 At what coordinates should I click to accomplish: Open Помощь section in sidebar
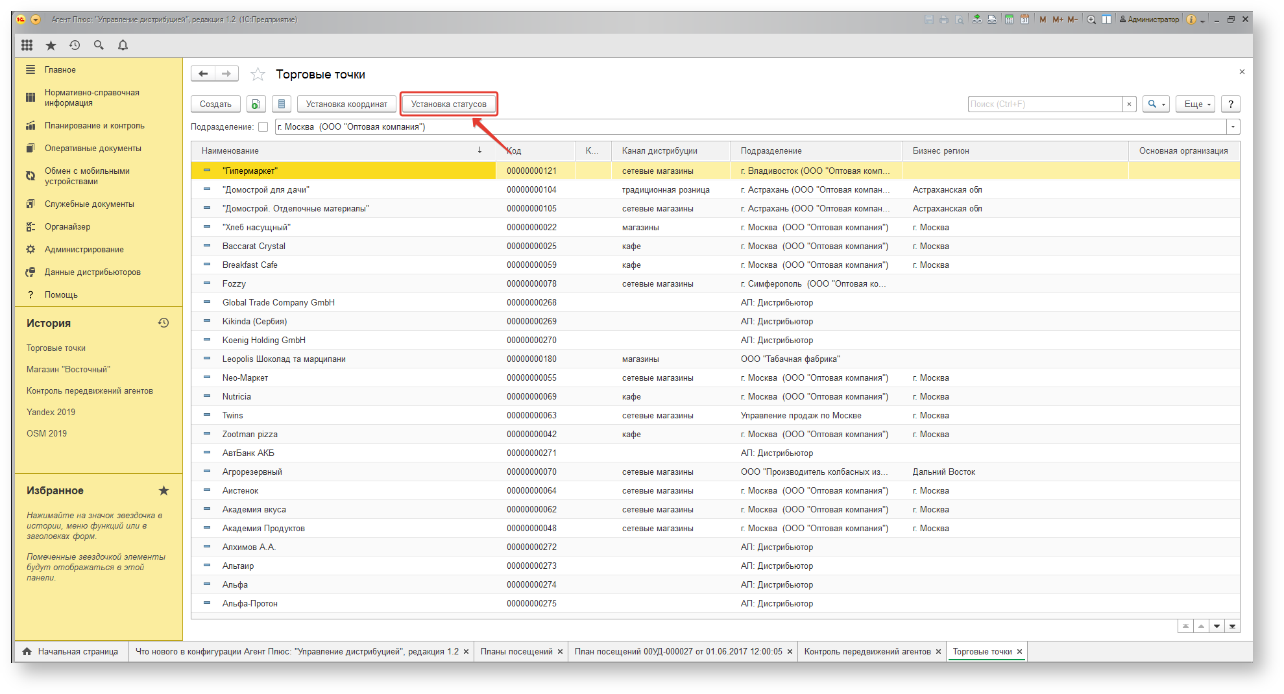click(99, 295)
